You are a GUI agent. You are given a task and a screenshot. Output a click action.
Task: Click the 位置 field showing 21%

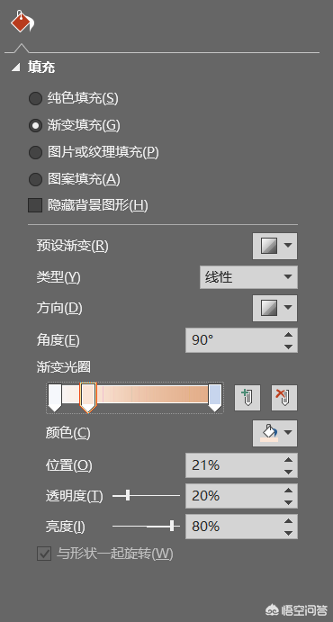(x=241, y=465)
